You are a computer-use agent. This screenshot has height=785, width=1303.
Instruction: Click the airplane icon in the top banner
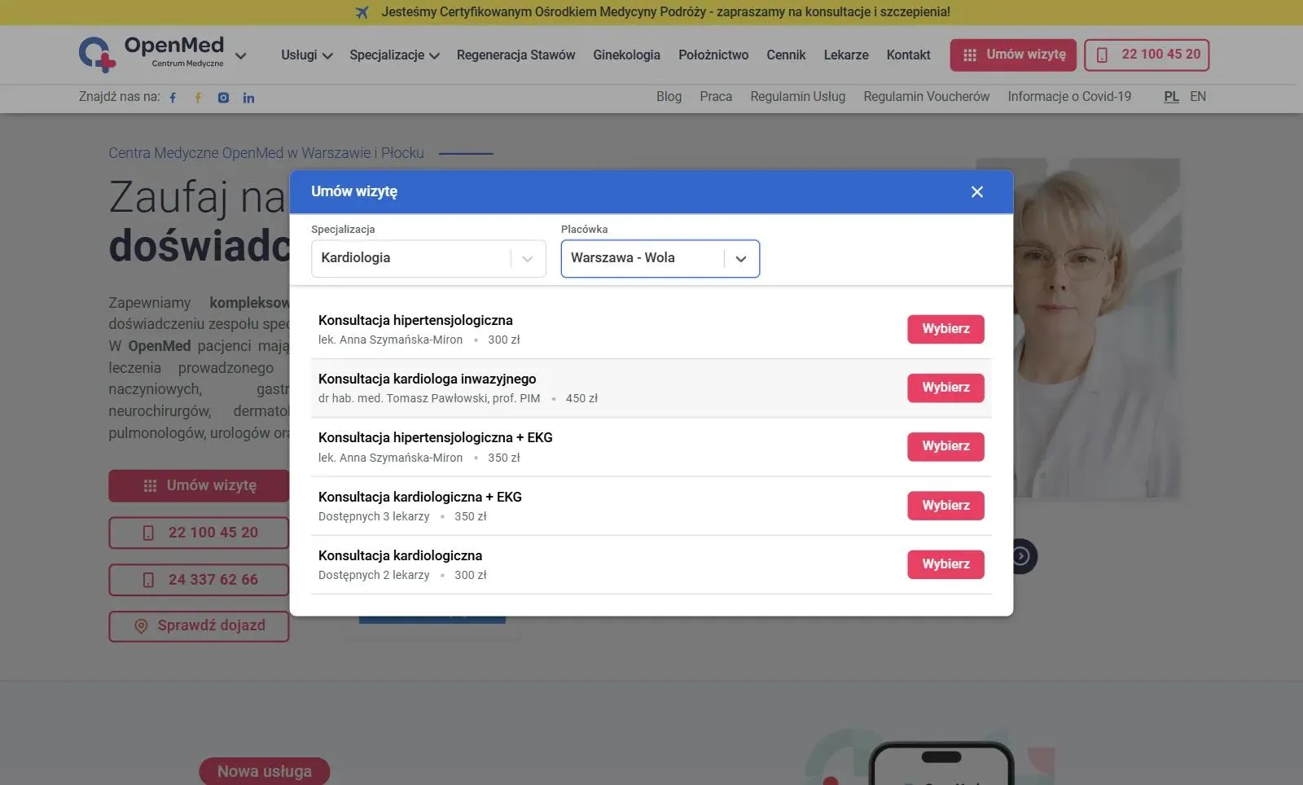(x=362, y=12)
